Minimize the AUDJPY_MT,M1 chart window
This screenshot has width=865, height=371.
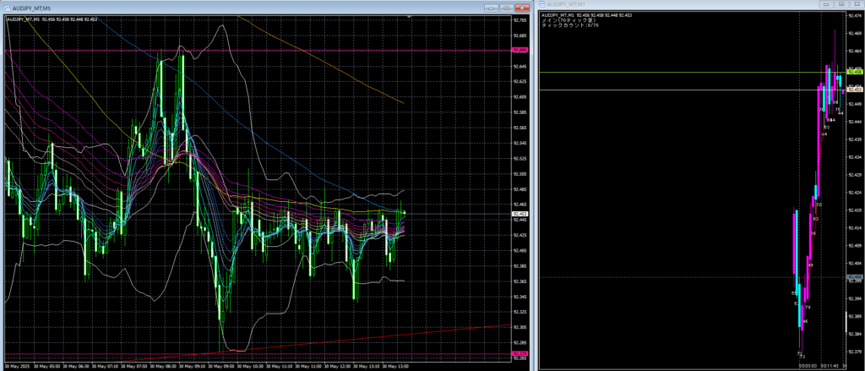pyautogui.click(x=825, y=4)
